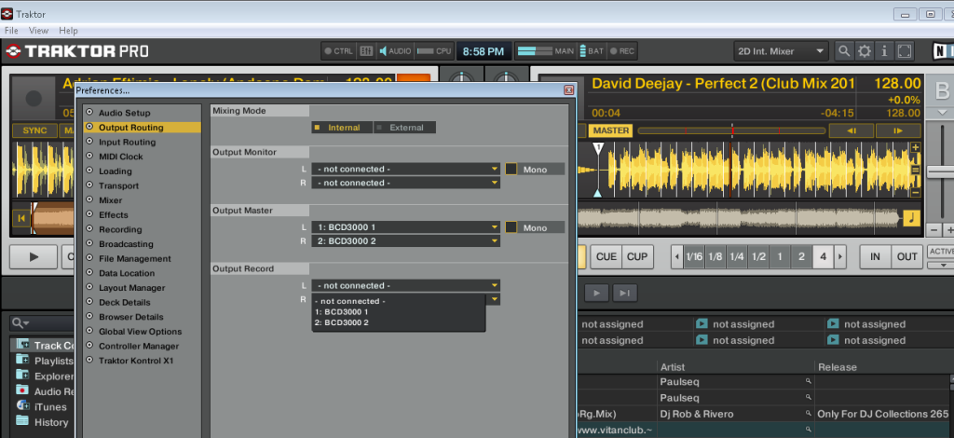This screenshot has height=438, width=954.
Task: Open preferences gear icon in header
Action: point(864,51)
